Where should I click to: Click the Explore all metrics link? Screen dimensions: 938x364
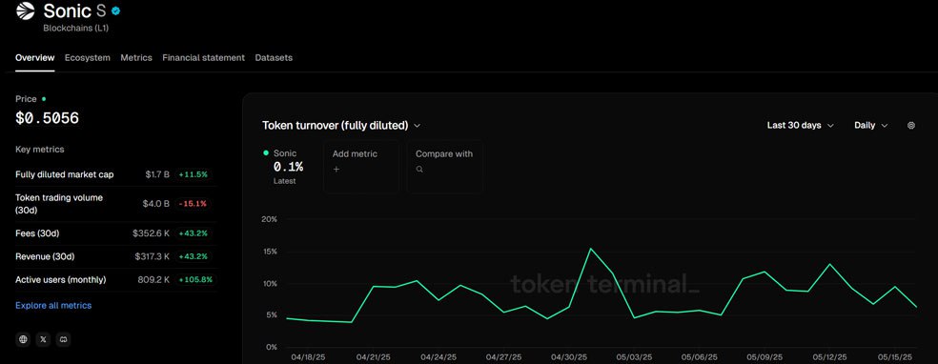pyautogui.click(x=53, y=306)
